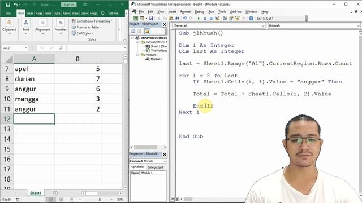
Task: Close the Properties panel
Action: coord(165,154)
